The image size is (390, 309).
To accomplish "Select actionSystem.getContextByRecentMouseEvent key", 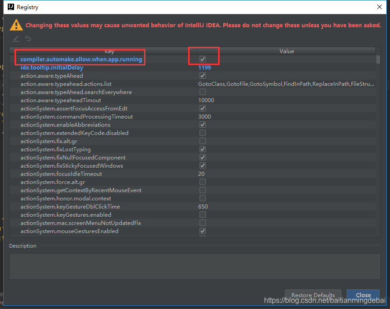I will (81, 190).
